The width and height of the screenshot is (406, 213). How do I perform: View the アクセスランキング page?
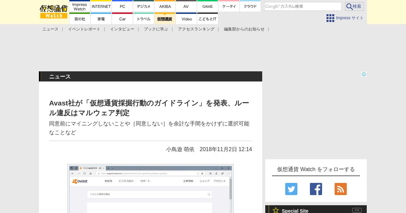point(196,29)
